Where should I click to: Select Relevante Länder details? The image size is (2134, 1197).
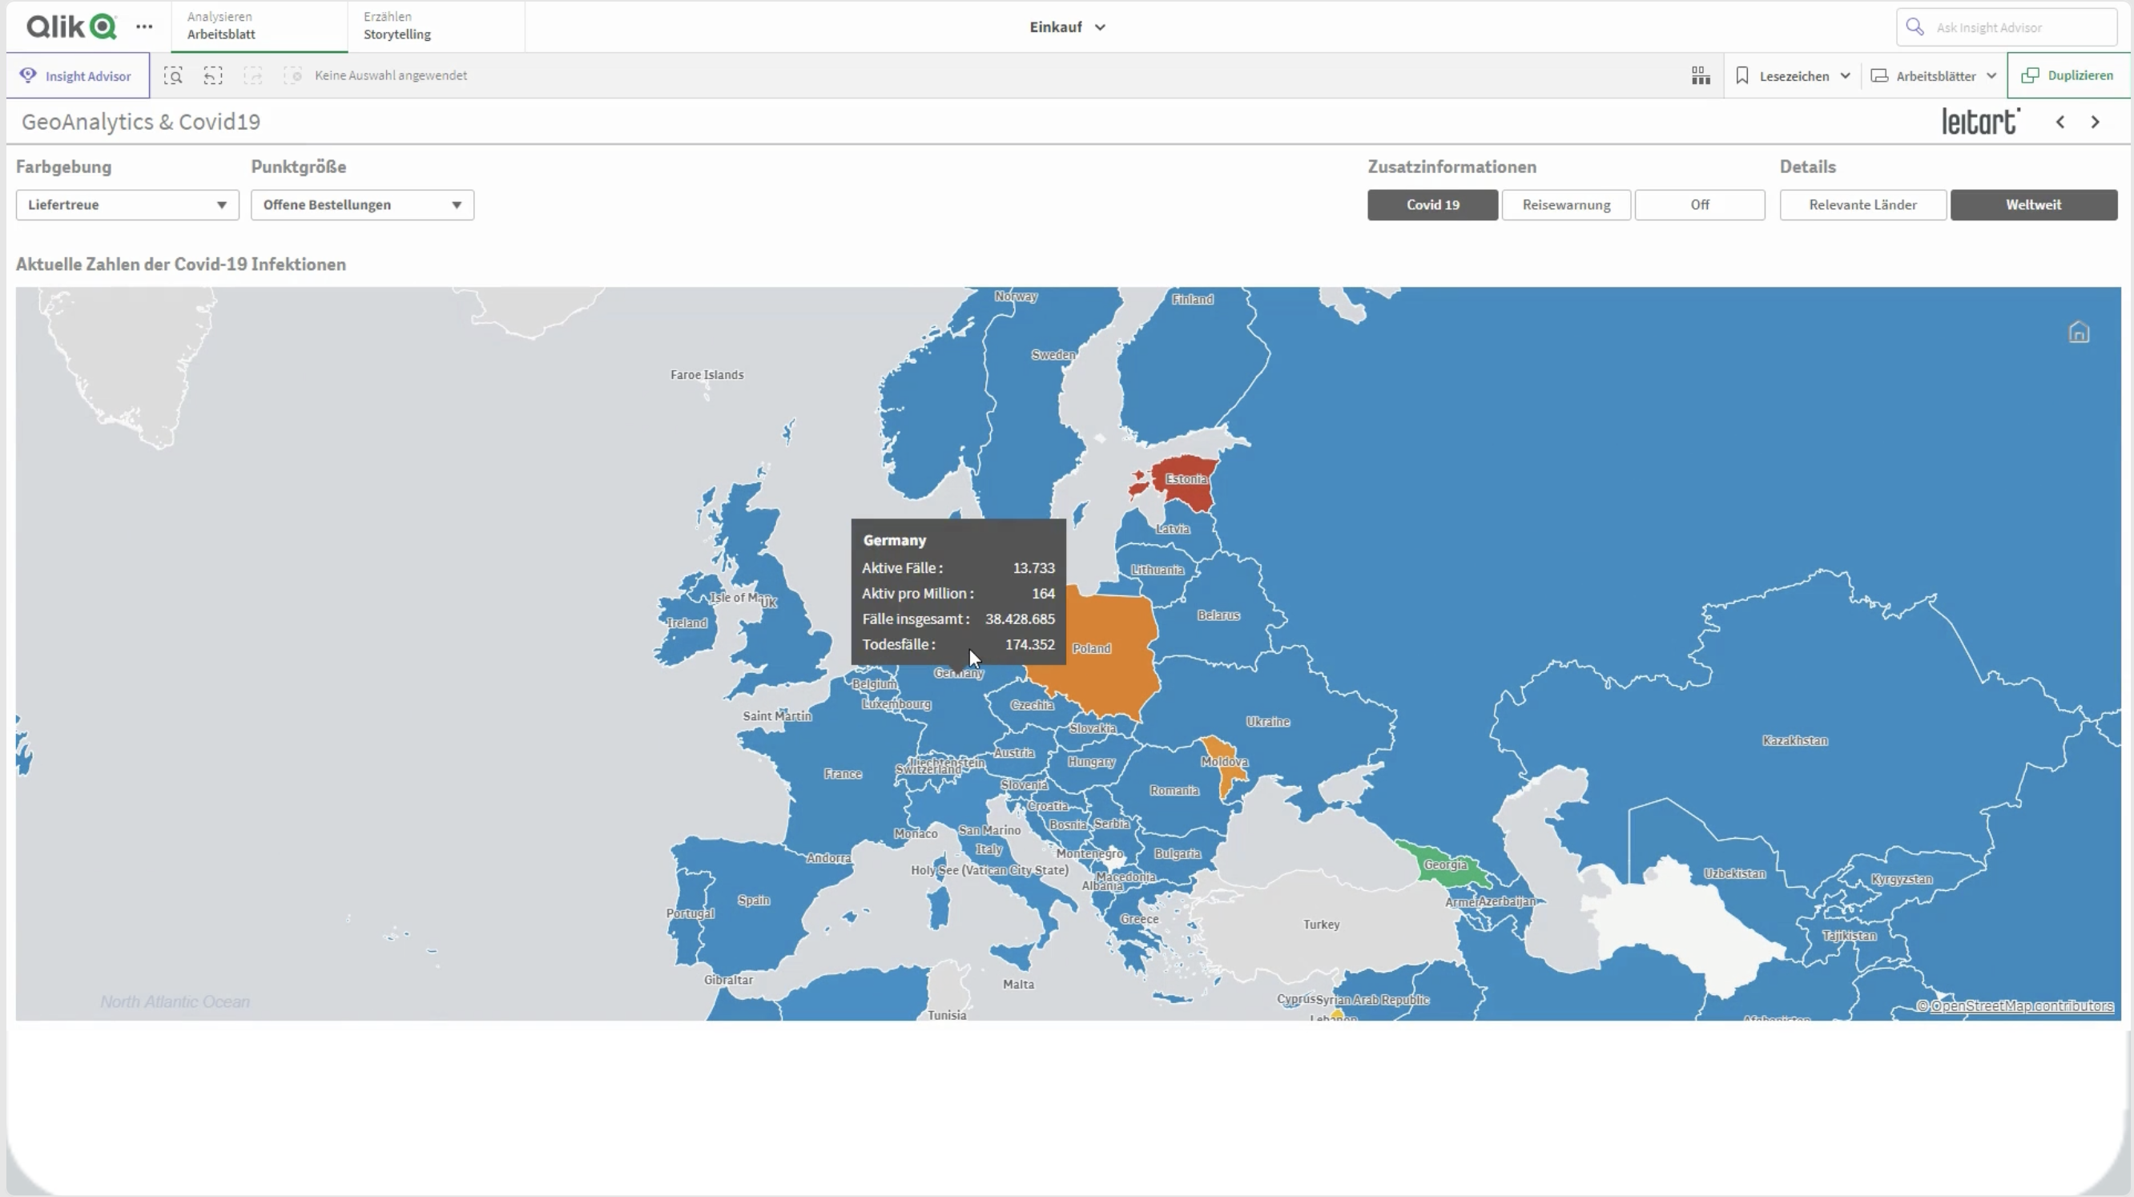tap(1862, 204)
